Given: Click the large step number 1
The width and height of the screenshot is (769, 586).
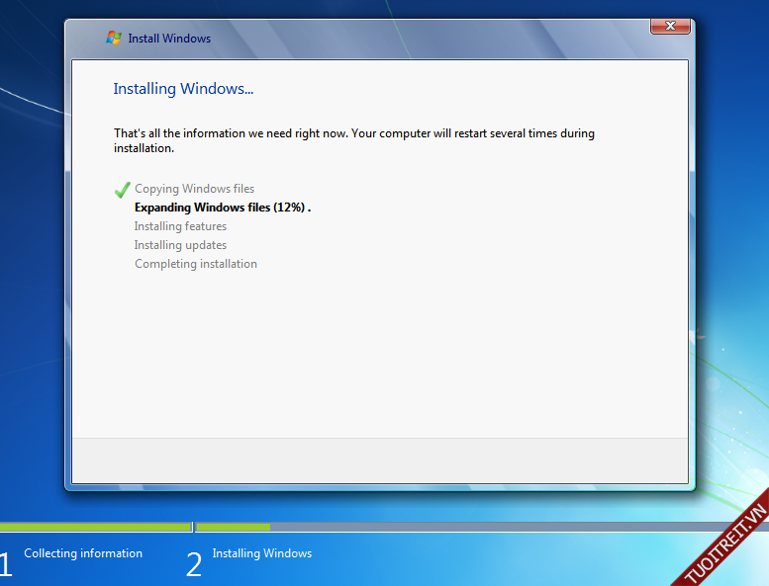Looking at the screenshot, I should (x=6, y=565).
